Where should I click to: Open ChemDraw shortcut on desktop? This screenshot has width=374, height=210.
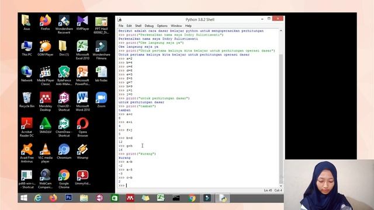(64, 127)
